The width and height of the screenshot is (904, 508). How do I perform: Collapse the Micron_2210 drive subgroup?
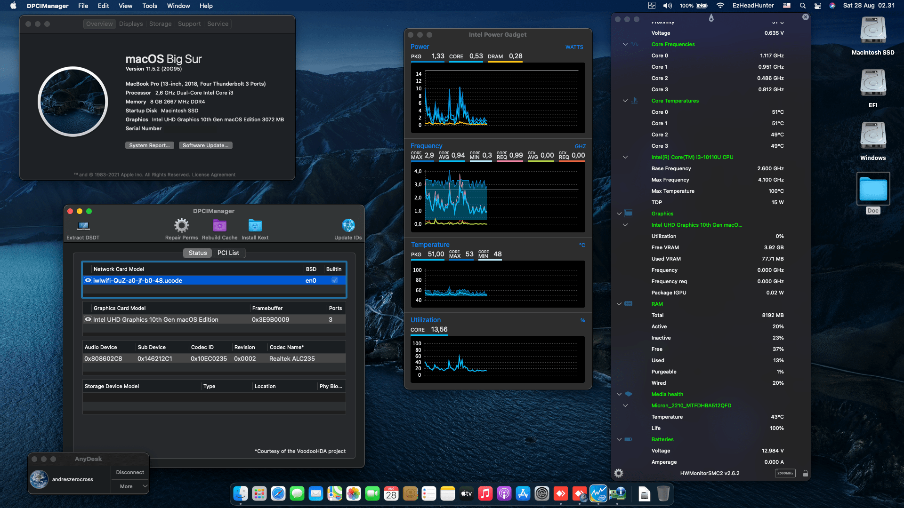625,405
